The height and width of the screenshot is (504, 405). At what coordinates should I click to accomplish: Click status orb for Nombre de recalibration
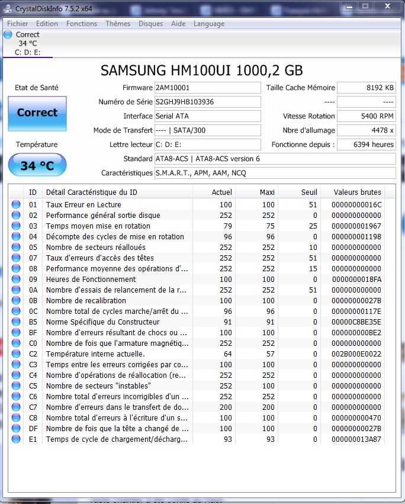click(x=16, y=300)
